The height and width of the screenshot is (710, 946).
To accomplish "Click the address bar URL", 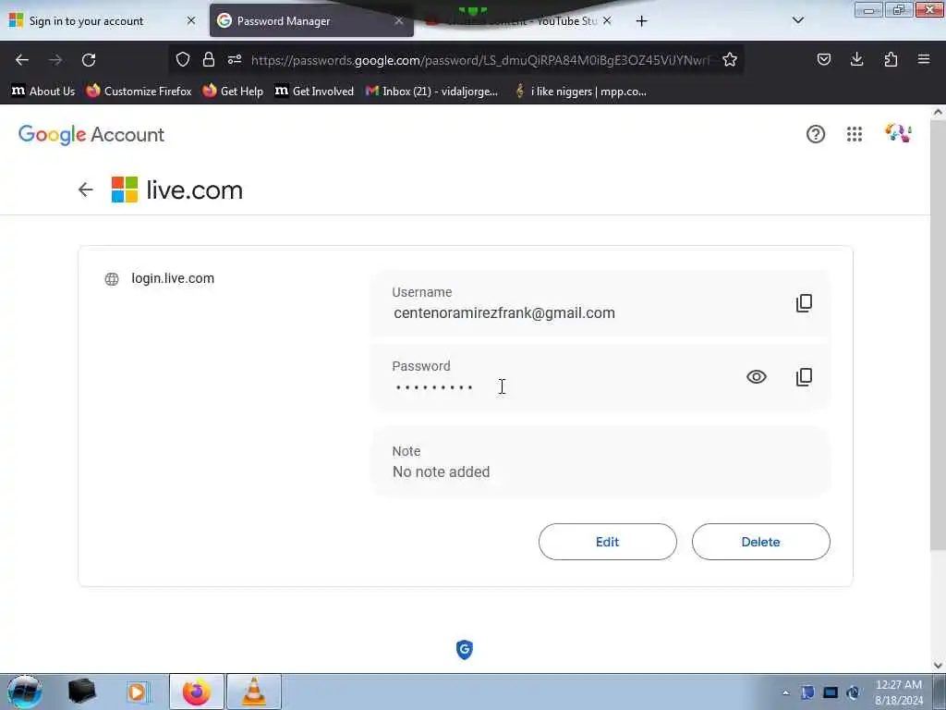I will click(x=479, y=60).
